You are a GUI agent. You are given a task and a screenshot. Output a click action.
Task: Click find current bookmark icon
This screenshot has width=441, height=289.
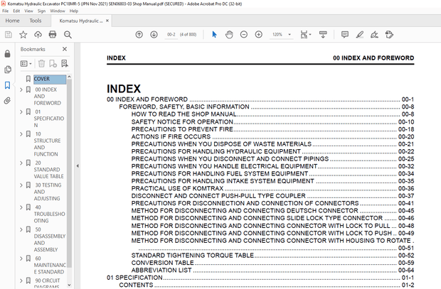coord(65,63)
